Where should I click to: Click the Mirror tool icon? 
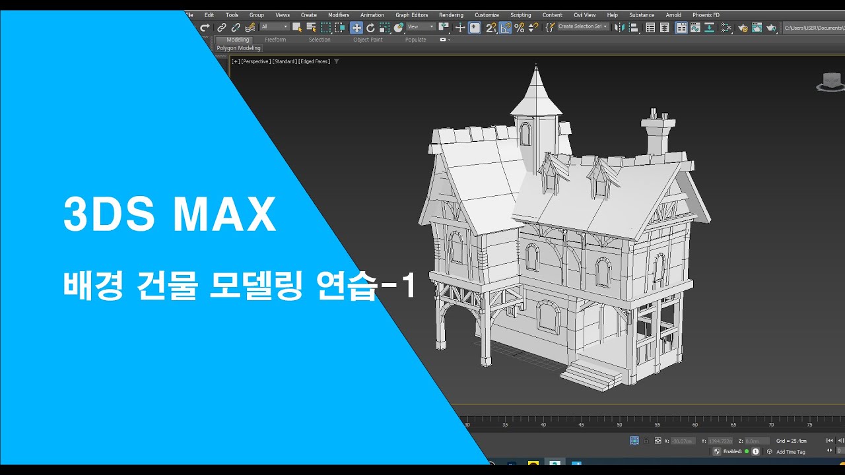619,28
